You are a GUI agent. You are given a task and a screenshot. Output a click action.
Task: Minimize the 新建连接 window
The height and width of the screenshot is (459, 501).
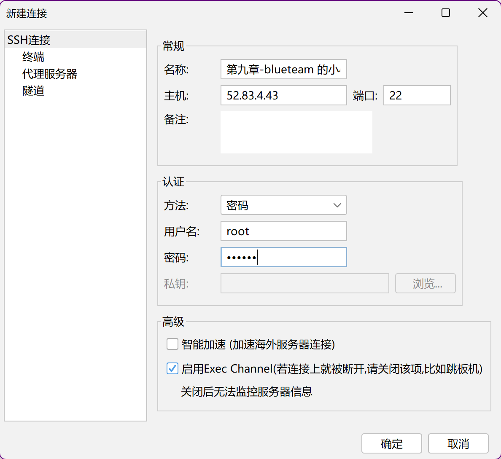[409, 13]
